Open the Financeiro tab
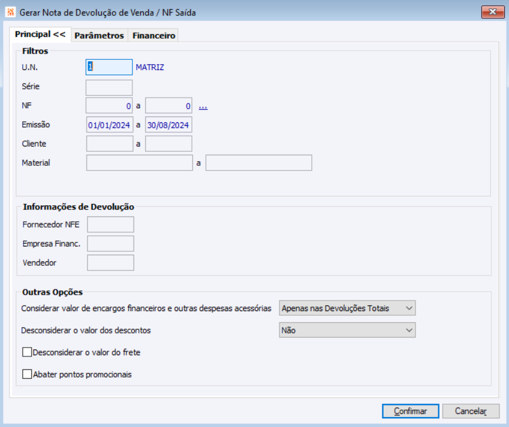 [x=154, y=35]
